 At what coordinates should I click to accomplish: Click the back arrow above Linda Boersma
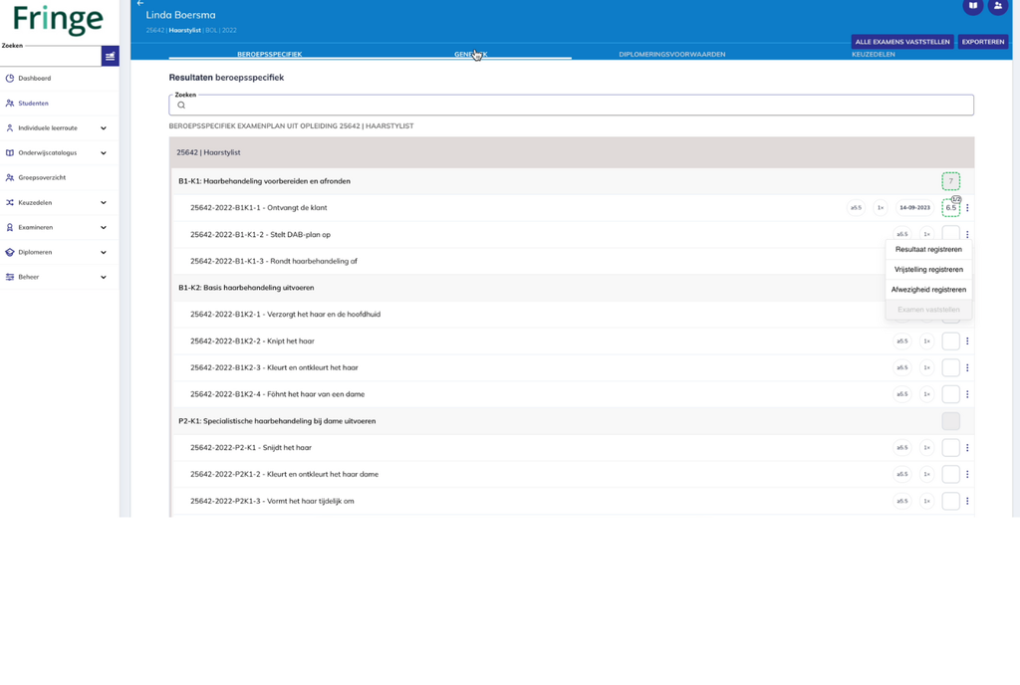pyautogui.click(x=140, y=4)
